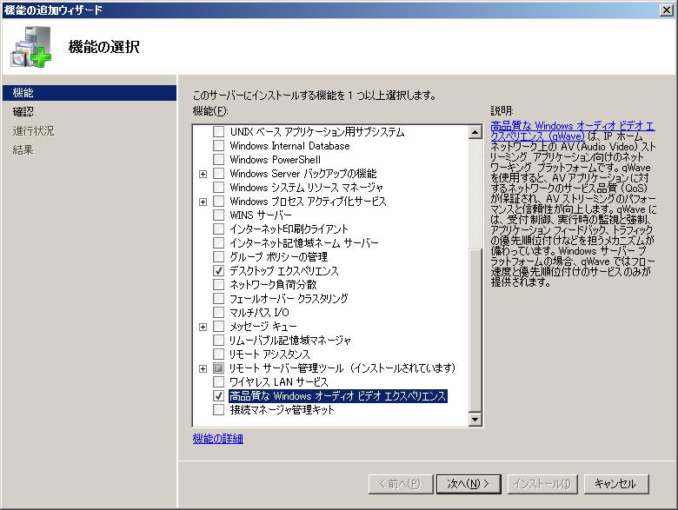Select 結果 step in sidebar
Viewport: 678px width, 510px height.
click(23, 150)
